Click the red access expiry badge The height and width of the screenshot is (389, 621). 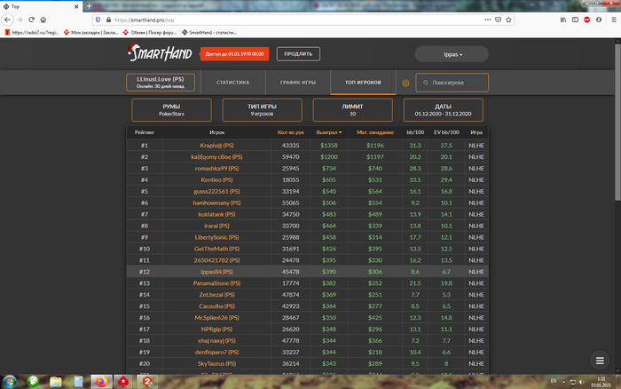point(234,54)
